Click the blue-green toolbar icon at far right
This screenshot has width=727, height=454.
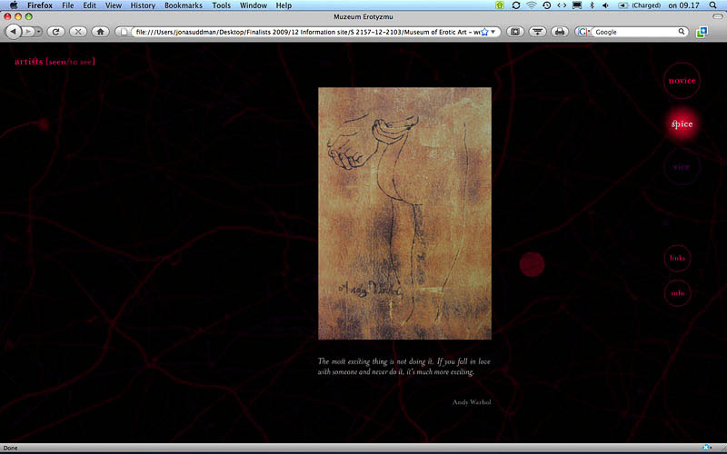coord(702,32)
